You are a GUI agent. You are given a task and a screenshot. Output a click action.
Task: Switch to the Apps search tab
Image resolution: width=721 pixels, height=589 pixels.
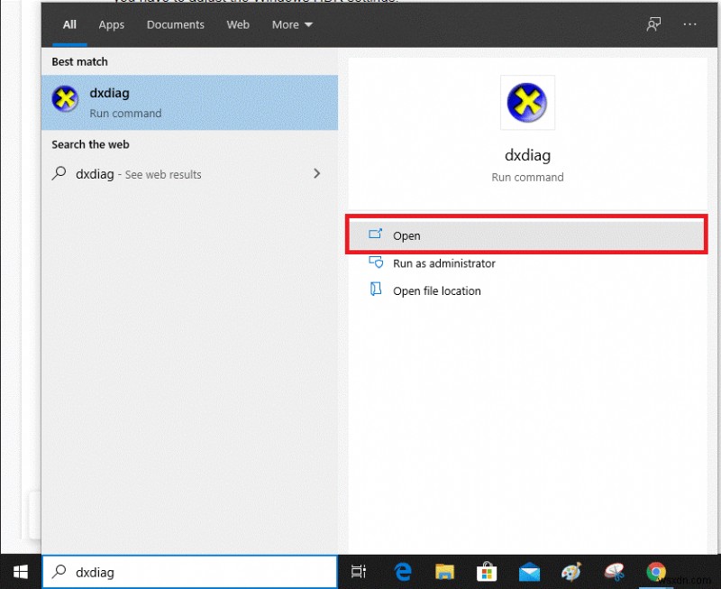[x=111, y=24]
